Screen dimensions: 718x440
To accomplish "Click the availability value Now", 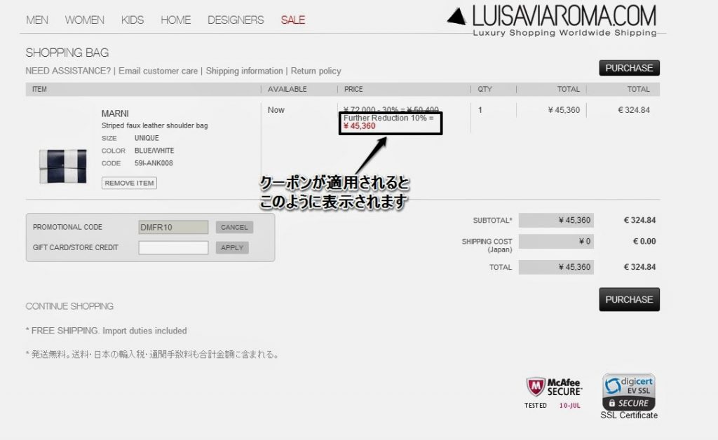I will point(276,110).
